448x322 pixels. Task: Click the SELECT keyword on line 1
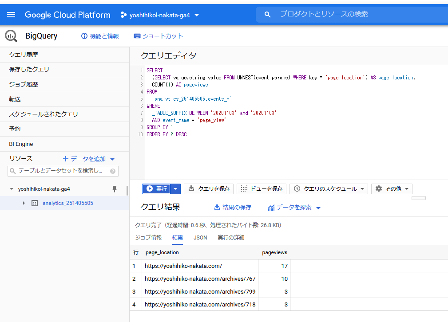(155, 71)
